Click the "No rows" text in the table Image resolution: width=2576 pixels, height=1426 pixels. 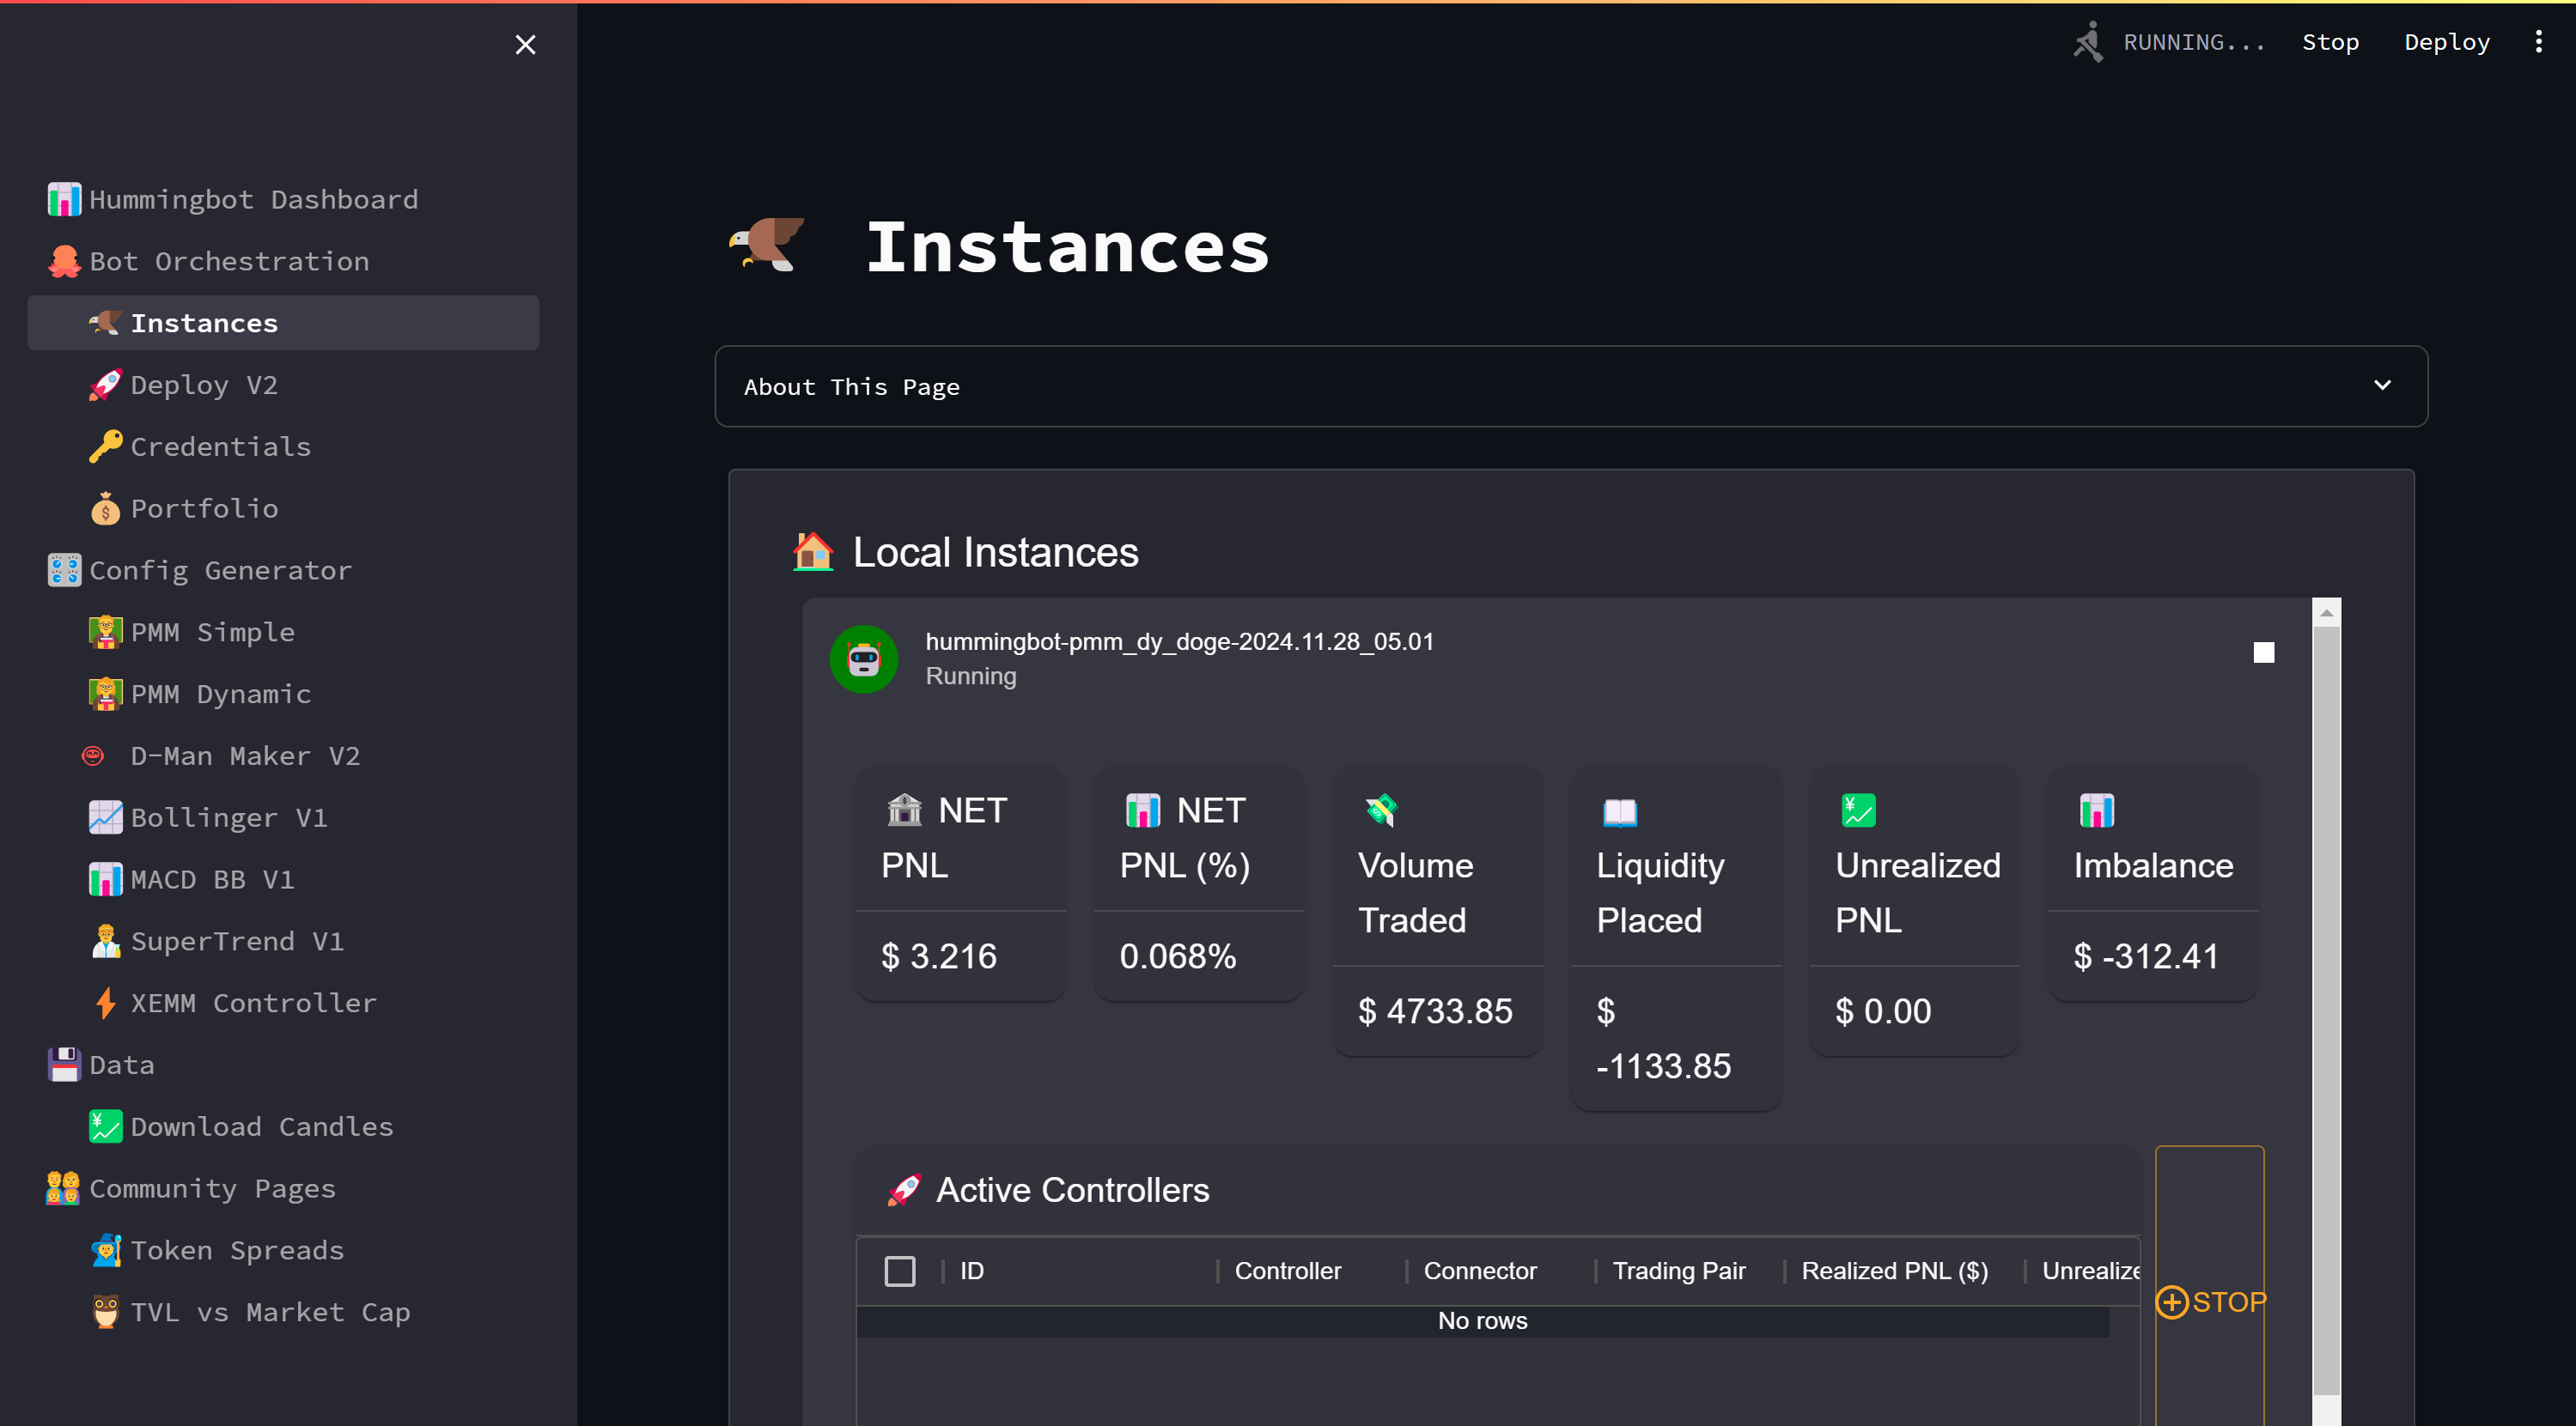point(1483,1321)
